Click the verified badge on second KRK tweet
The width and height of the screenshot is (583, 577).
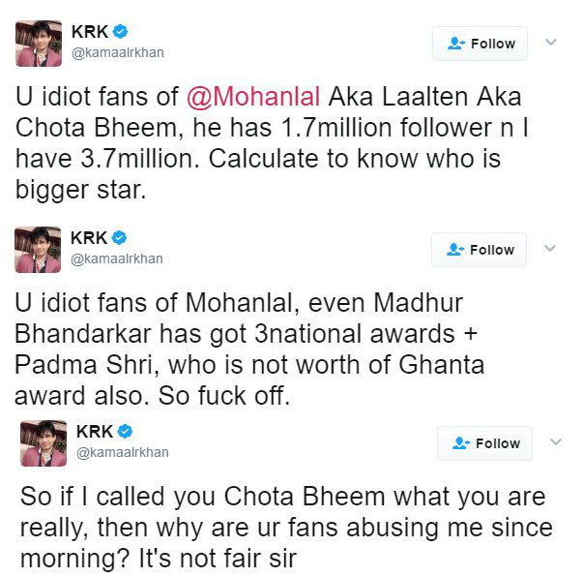(119, 237)
